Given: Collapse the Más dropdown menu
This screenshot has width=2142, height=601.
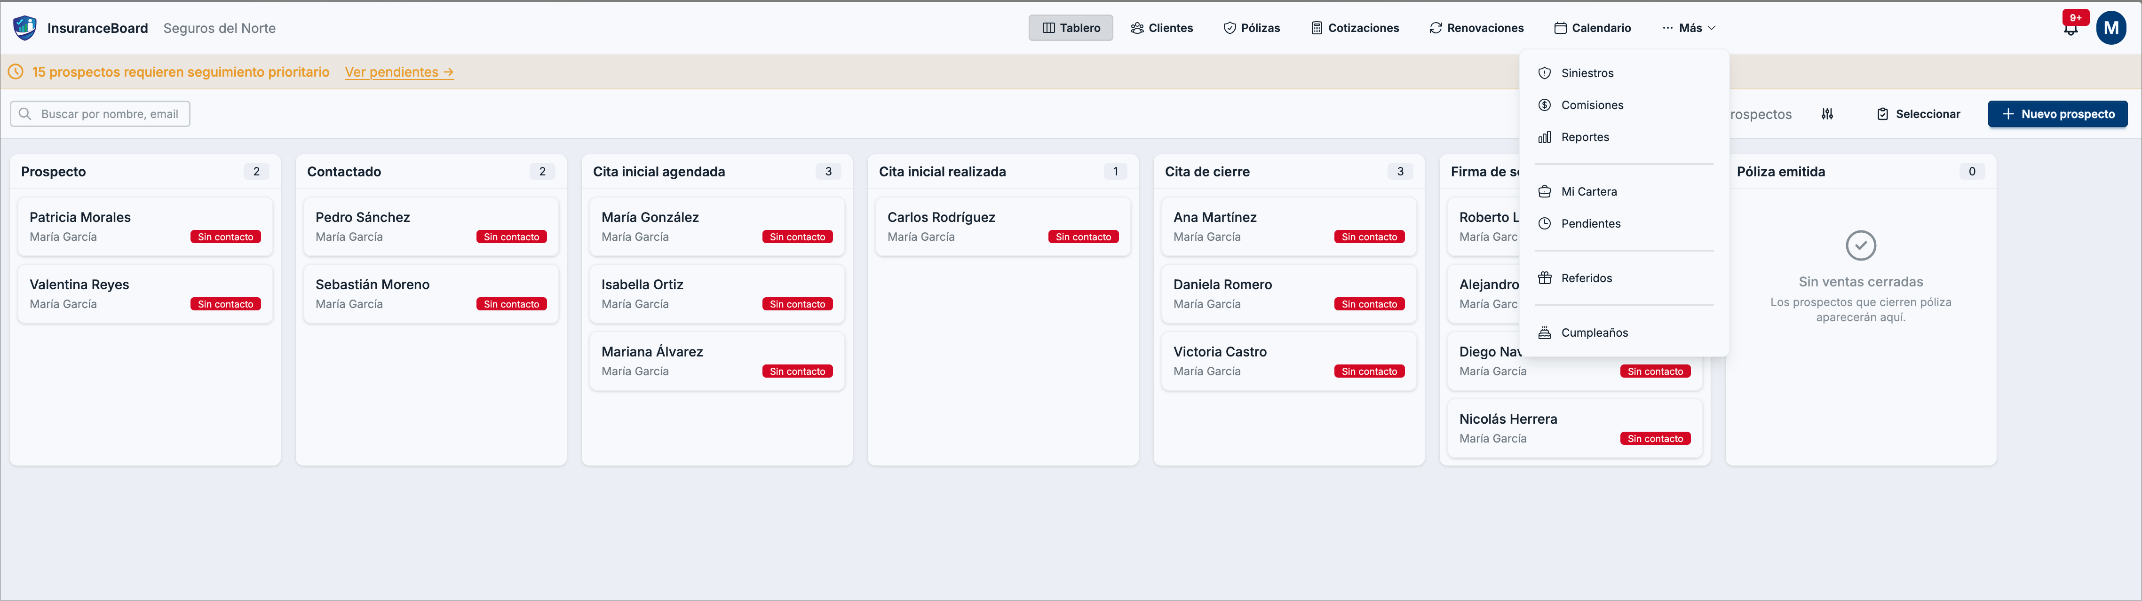Looking at the screenshot, I should click(1688, 27).
